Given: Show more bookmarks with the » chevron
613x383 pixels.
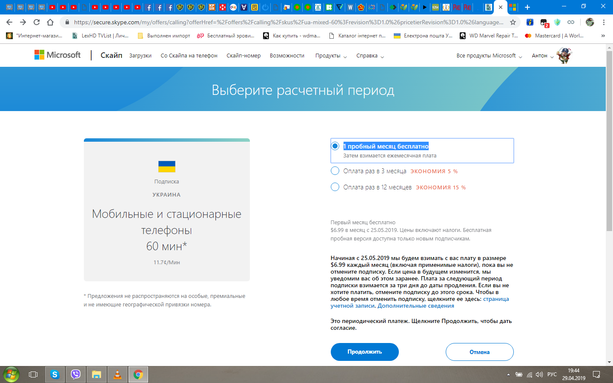Looking at the screenshot, I should pos(603,36).
